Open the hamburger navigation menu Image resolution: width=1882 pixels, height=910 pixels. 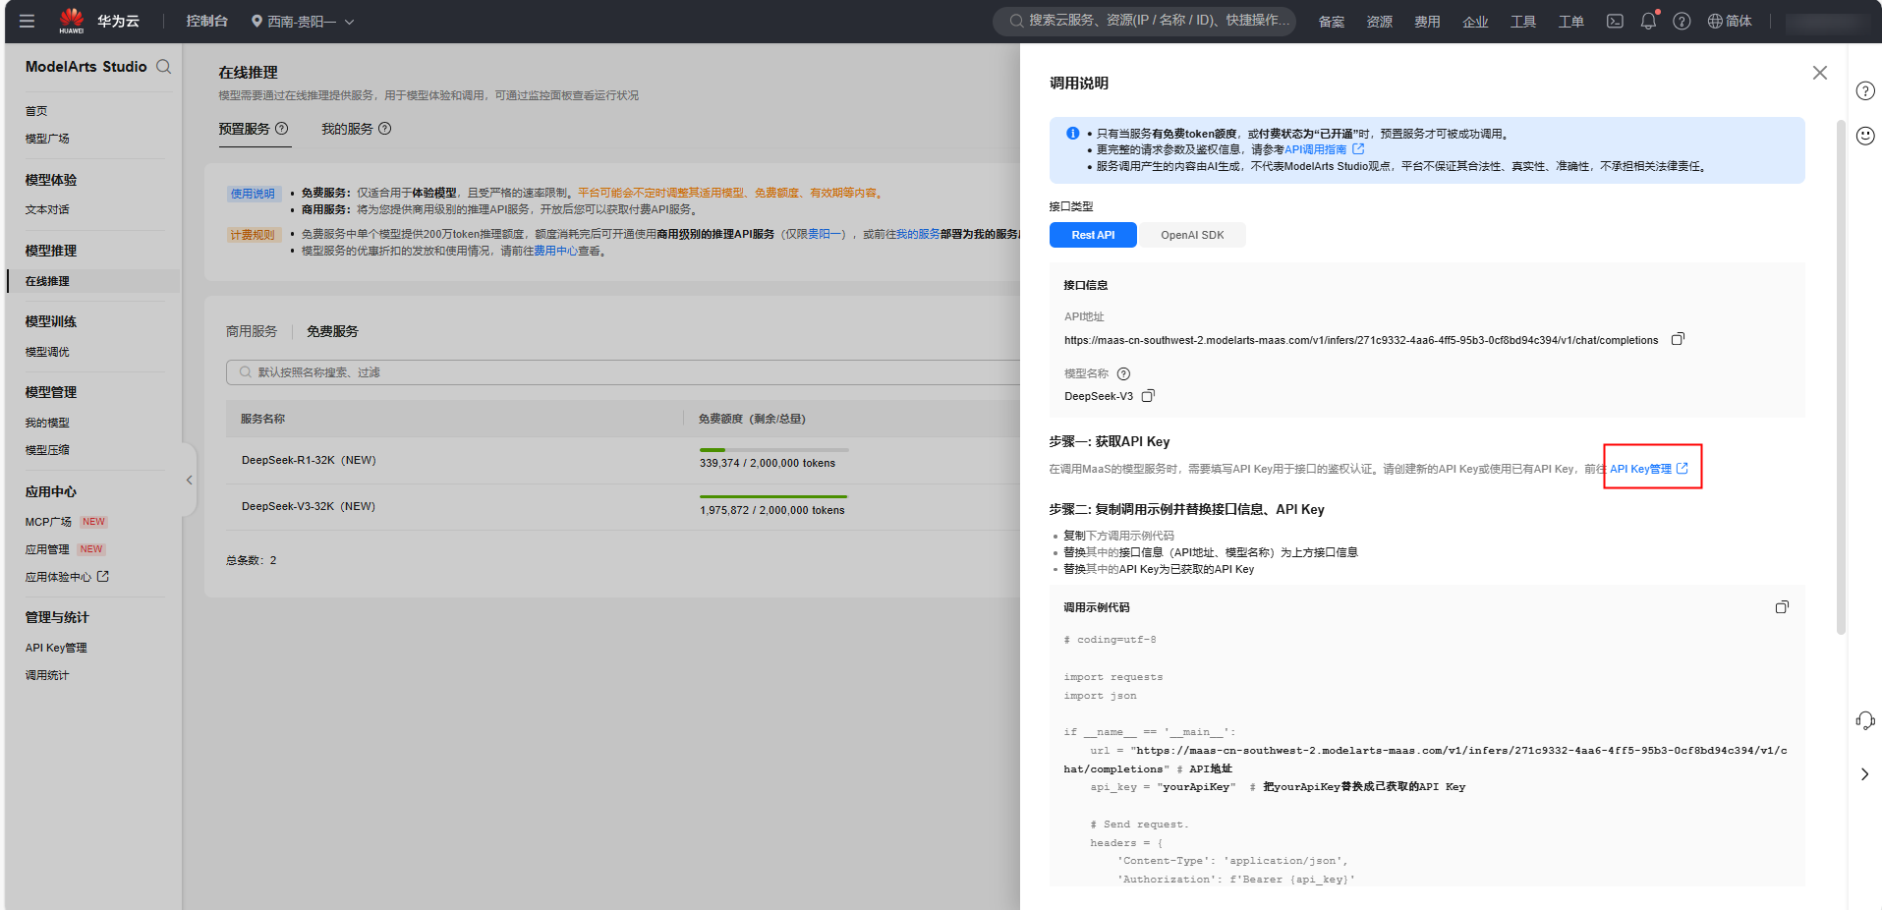pyautogui.click(x=27, y=21)
